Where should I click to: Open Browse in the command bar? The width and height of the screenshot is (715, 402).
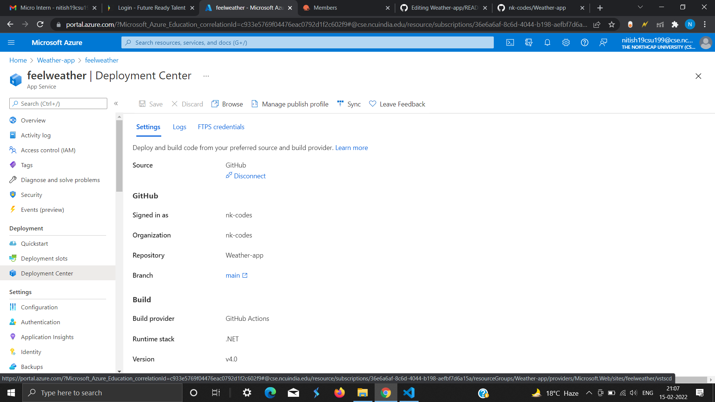[227, 104]
